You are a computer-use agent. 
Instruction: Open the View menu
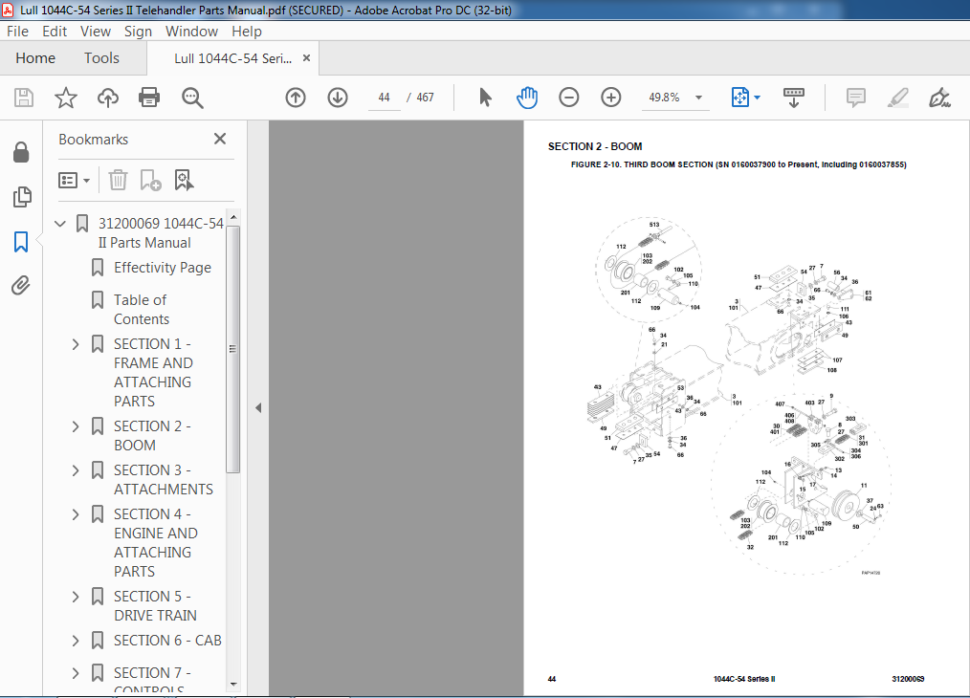[x=96, y=32]
